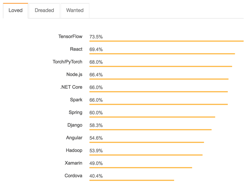Screen dimensions: 252x186
Task: Click the Cordova label
Action: [x=74, y=176]
